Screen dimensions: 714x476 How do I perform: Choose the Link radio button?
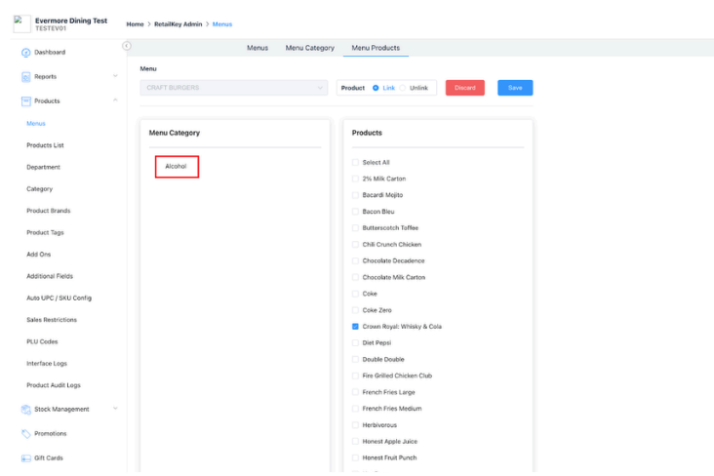point(377,88)
